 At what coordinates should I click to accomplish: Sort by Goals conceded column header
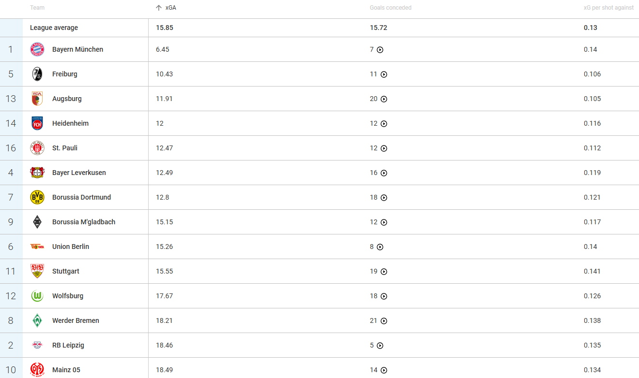390,8
